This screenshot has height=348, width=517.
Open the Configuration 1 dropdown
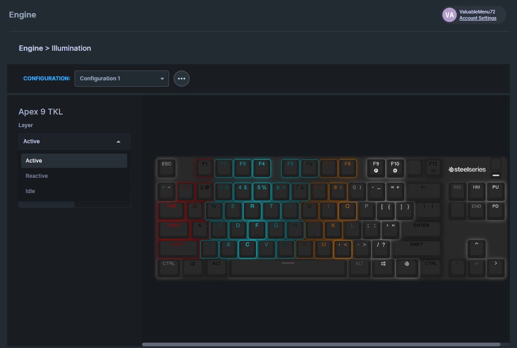pyautogui.click(x=122, y=79)
